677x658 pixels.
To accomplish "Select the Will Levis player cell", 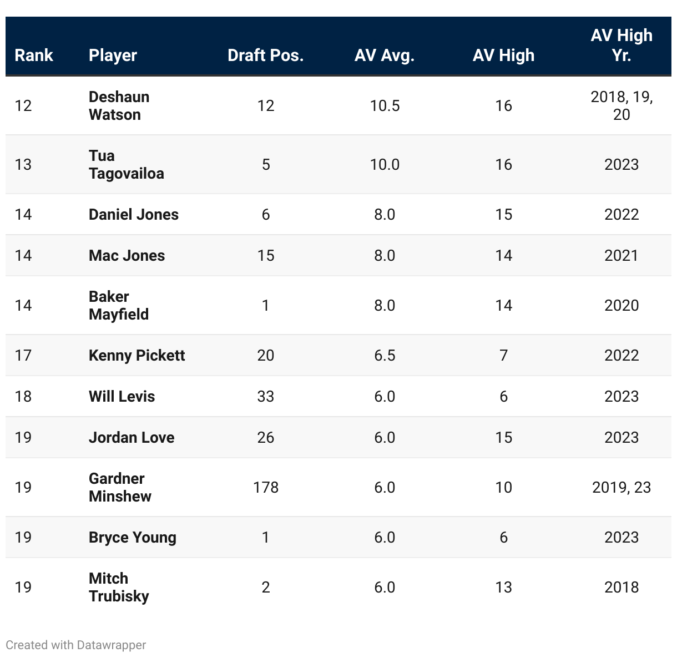I will point(122,396).
